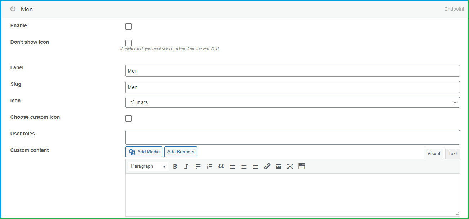The height and width of the screenshot is (219, 469).
Task: Switch to the Text editing tab
Action: tap(452, 154)
